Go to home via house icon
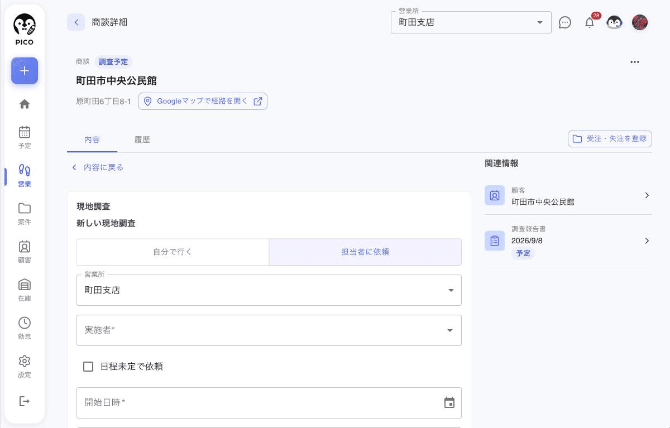The height and width of the screenshot is (428, 670). click(x=25, y=104)
